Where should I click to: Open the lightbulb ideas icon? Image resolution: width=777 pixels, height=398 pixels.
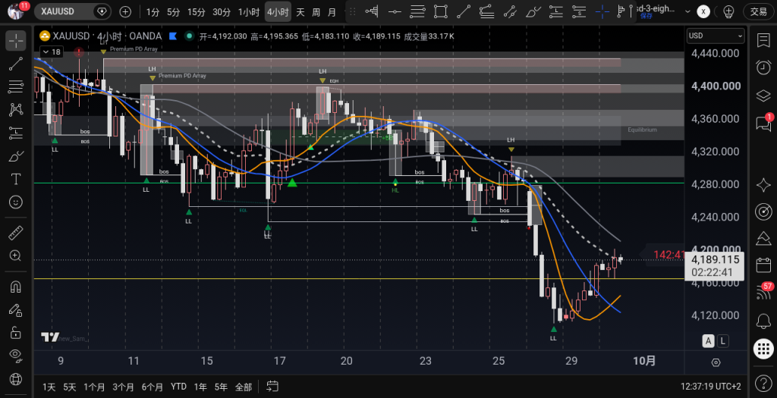coord(728,12)
